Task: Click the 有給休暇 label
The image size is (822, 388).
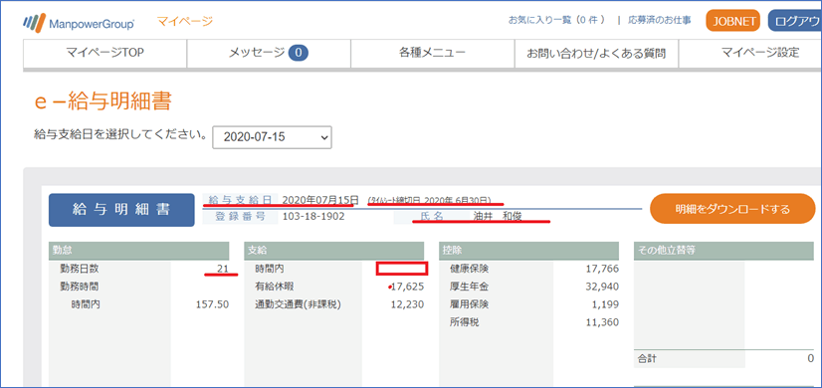Action: [x=275, y=287]
